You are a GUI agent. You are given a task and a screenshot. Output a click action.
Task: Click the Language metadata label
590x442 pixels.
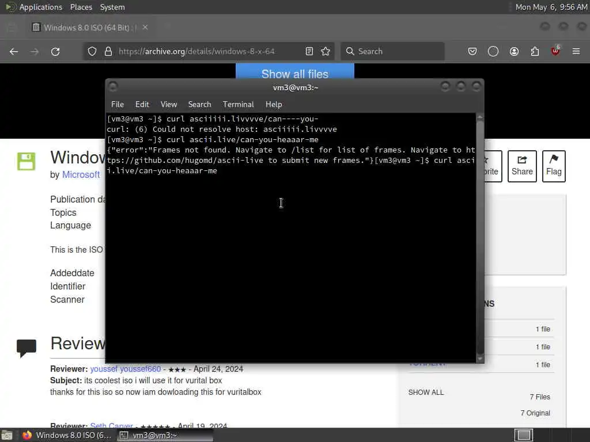[71, 226]
